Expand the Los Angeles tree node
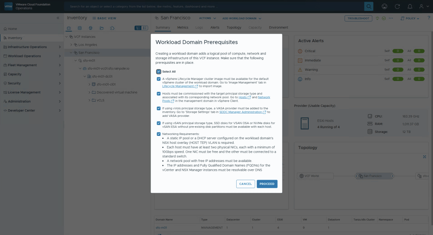This screenshot has width=433, height=235. tap(71, 45)
